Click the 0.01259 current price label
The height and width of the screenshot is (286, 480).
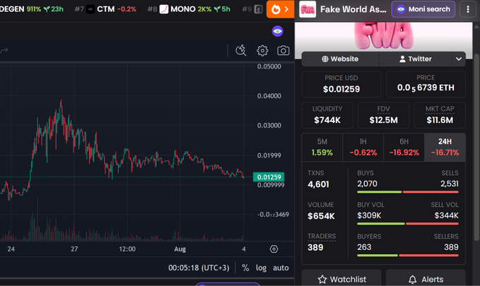coord(269,177)
